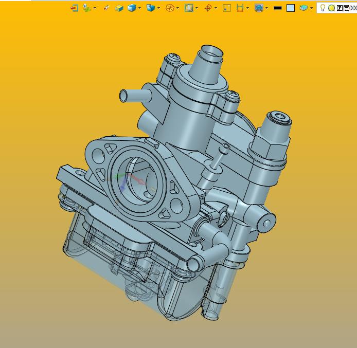Click the 图层000 layer selector field
357x348 pixels.
[337, 8]
